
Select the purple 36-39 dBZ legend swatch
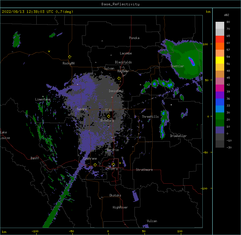pos(220,95)
